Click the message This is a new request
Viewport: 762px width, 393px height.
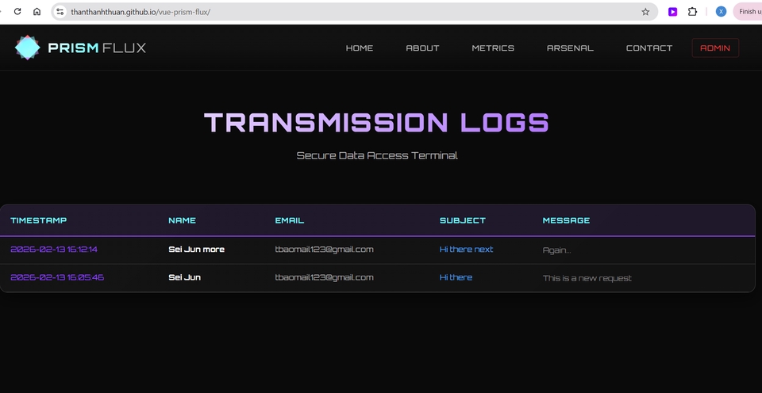coord(587,278)
